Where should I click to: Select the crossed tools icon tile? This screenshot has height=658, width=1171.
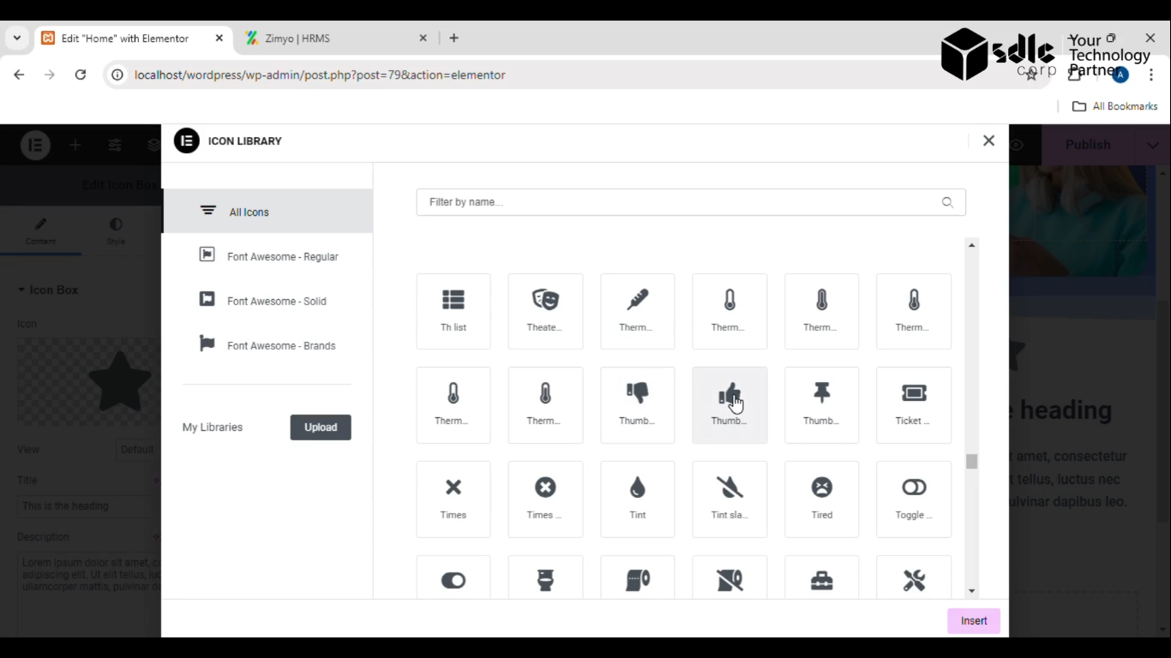pos(914,578)
